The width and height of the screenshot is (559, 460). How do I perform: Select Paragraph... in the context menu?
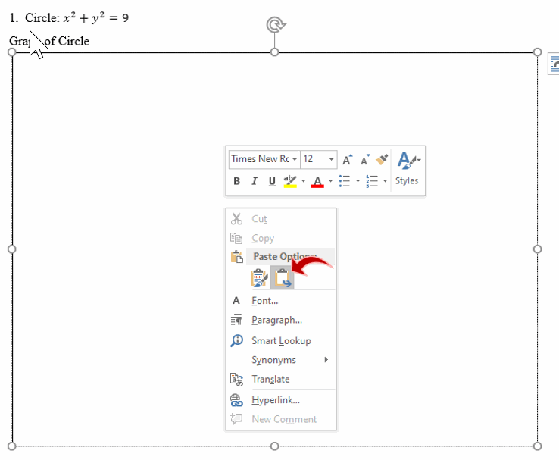276,320
